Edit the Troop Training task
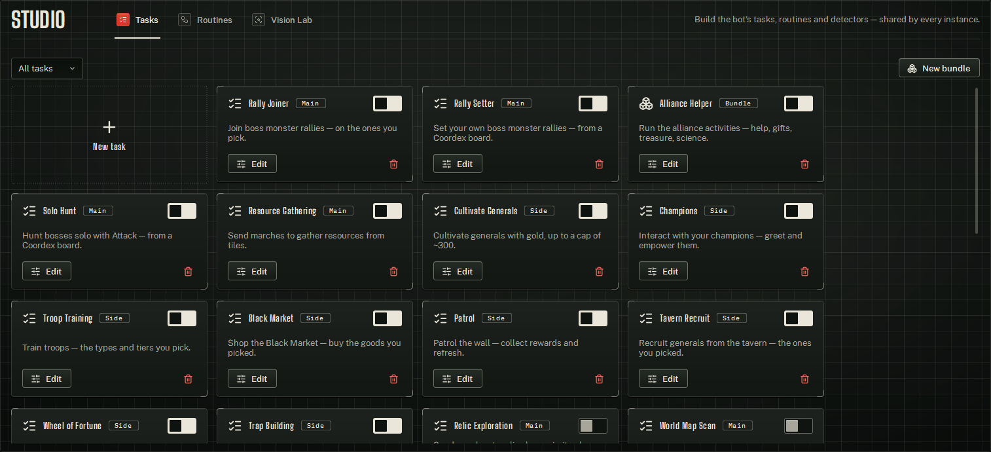The height and width of the screenshot is (452, 991). click(x=46, y=379)
